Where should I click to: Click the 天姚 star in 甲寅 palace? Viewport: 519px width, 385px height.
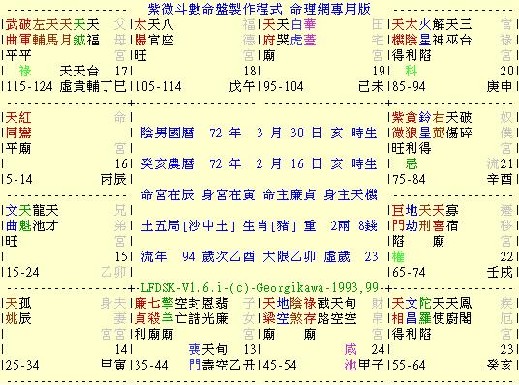[x=12, y=311]
